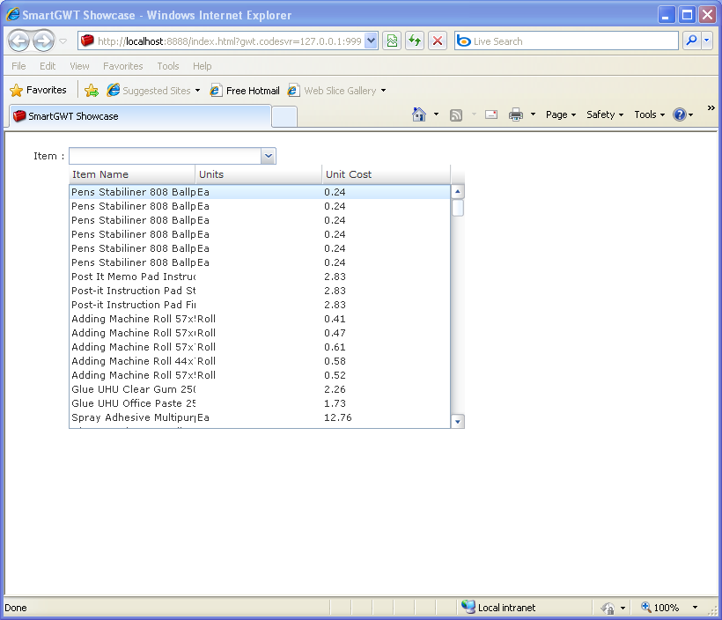Open the File menu
The width and height of the screenshot is (722, 620).
tap(18, 66)
